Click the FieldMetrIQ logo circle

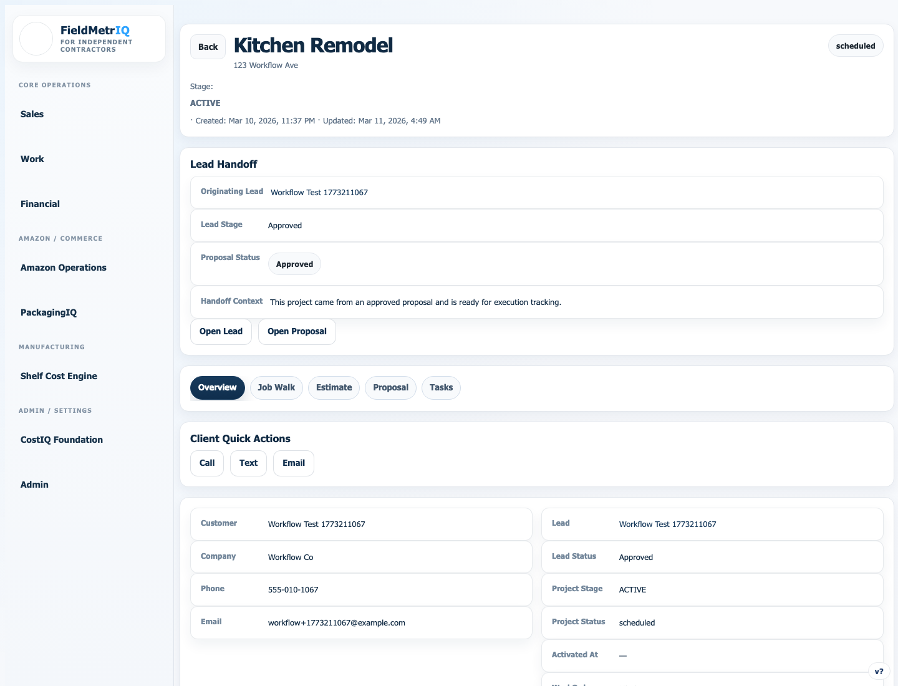36,38
